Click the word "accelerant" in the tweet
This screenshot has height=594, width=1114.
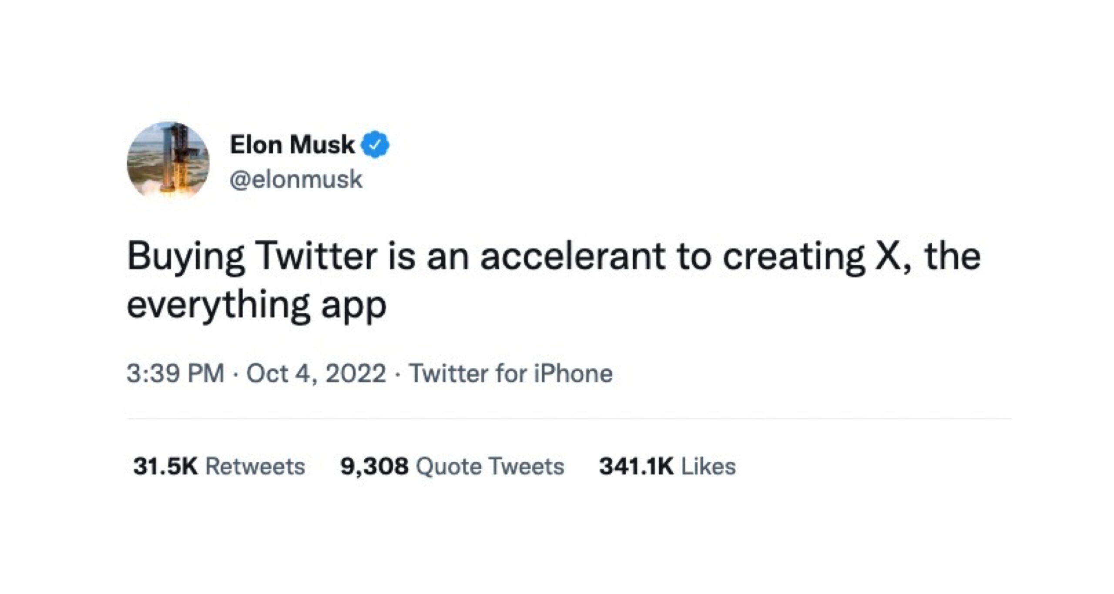(x=573, y=256)
